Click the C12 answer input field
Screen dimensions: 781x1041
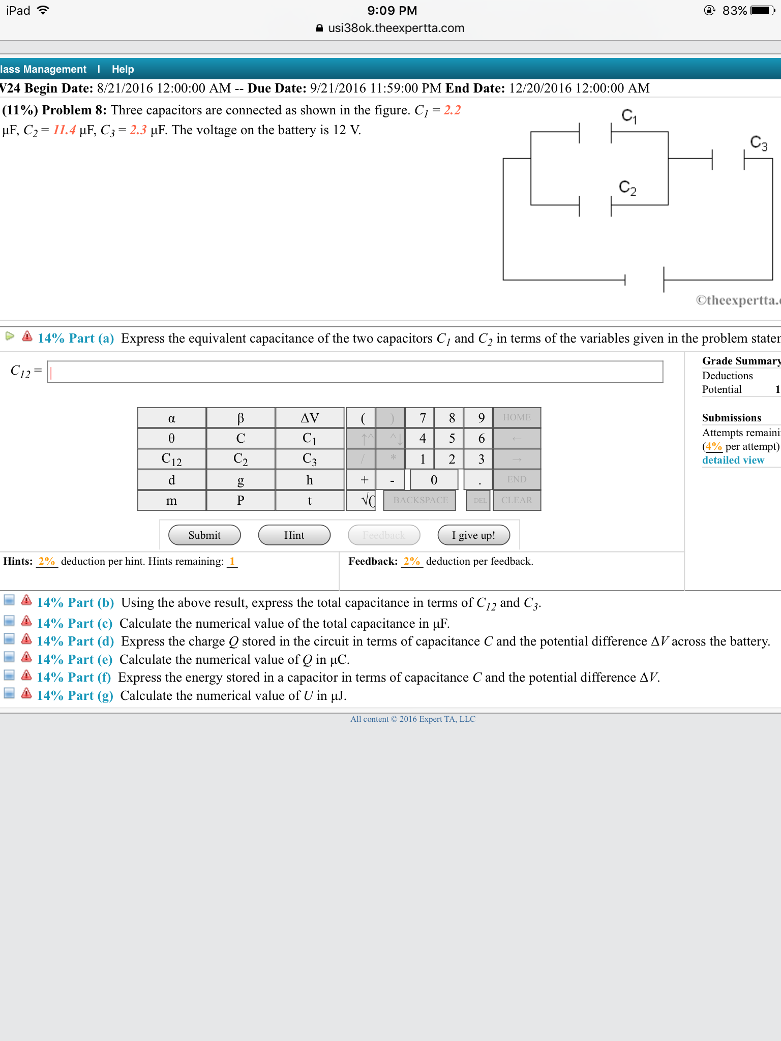pyautogui.click(x=355, y=372)
